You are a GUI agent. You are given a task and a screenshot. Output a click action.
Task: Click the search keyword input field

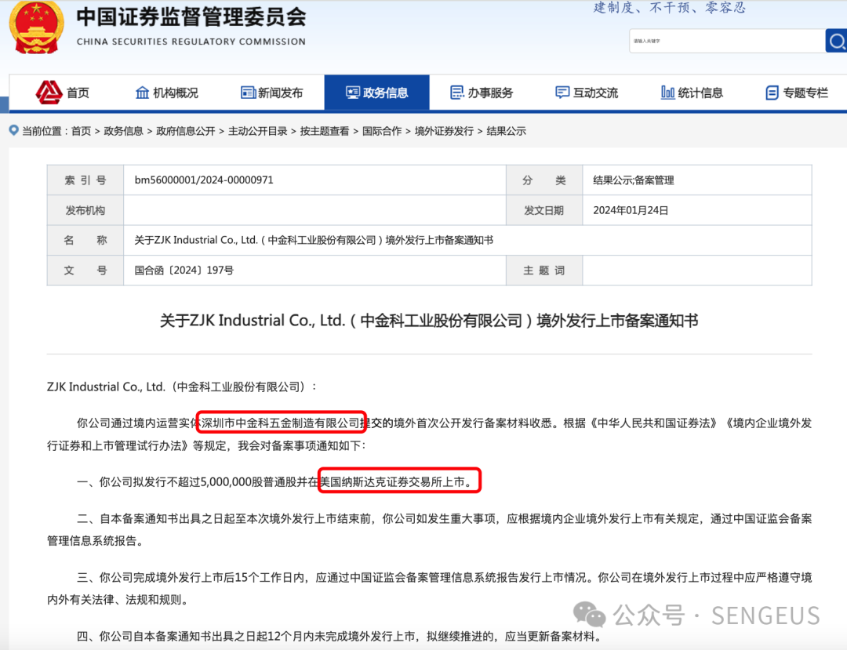[x=727, y=41]
